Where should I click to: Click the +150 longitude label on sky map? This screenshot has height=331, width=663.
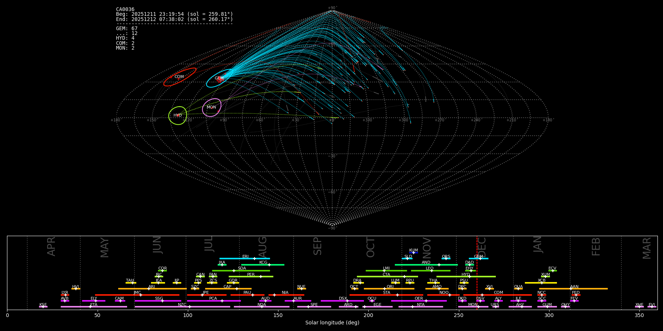click(x=151, y=120)
